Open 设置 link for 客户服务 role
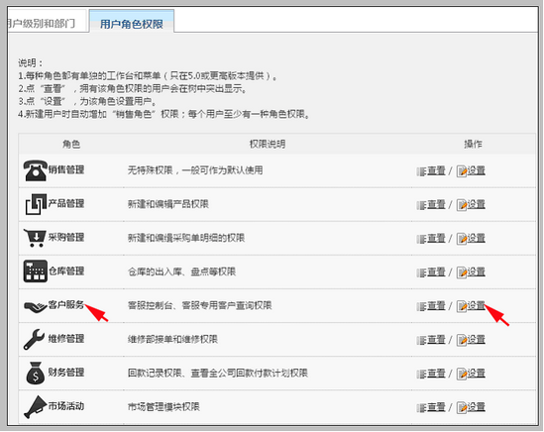 pyautogui.click(x=477, y=306)
